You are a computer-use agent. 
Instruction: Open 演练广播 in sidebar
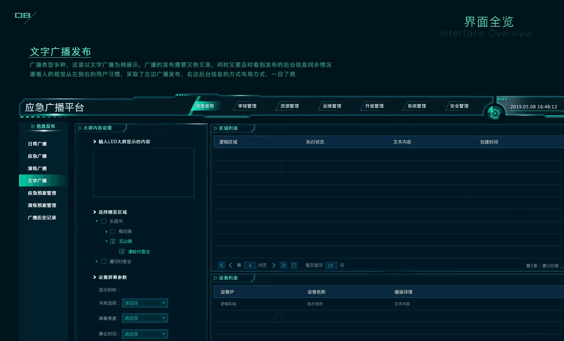43,169
